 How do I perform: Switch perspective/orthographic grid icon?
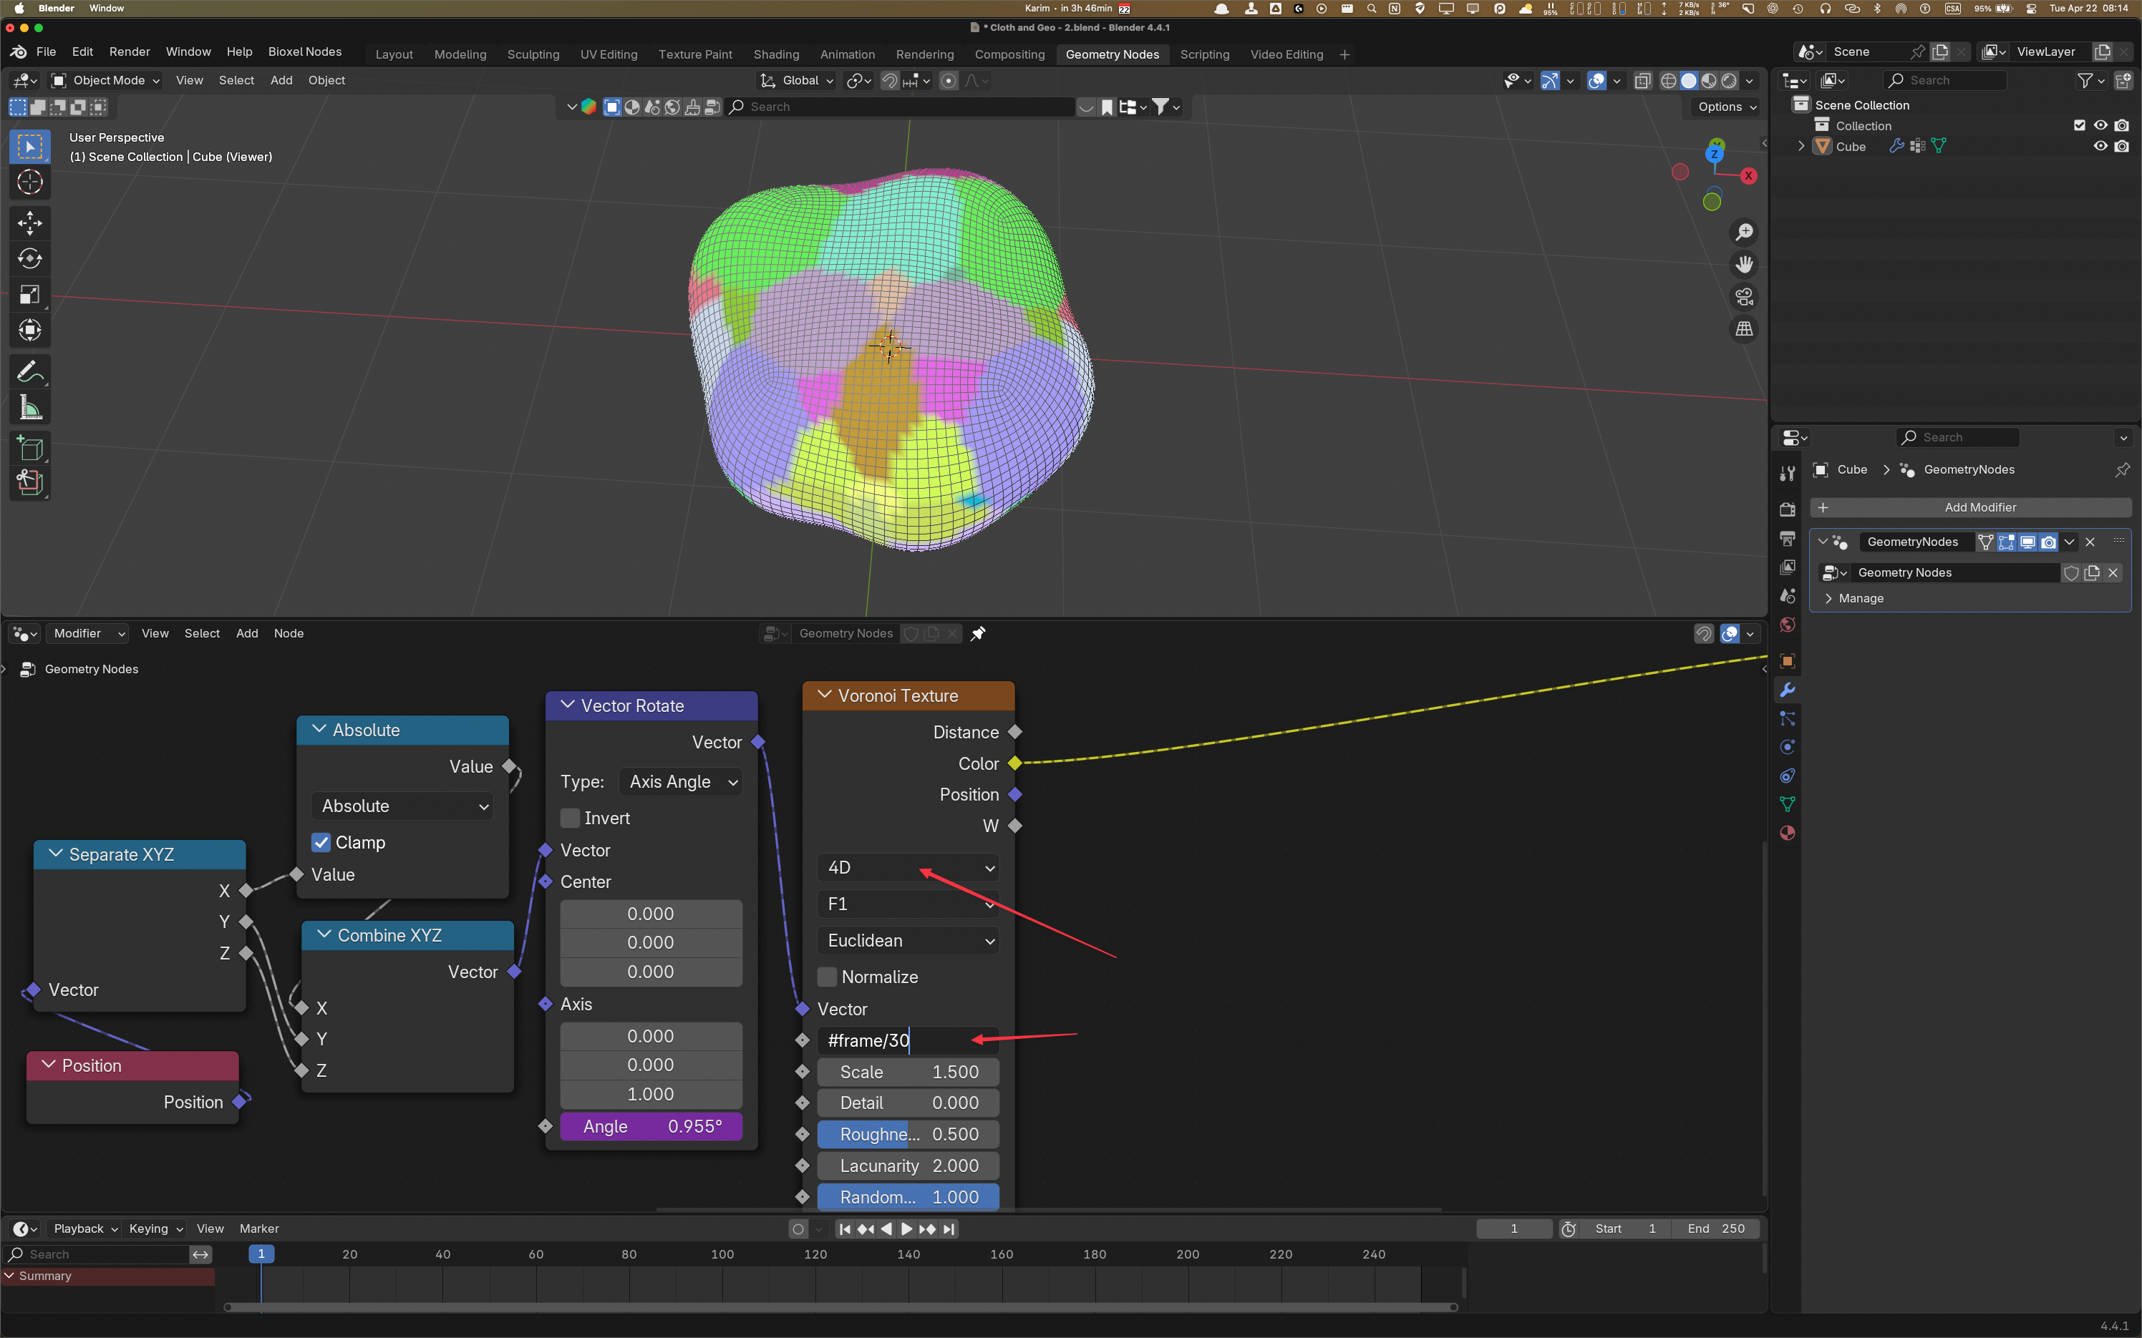(x=1744, y=329)
